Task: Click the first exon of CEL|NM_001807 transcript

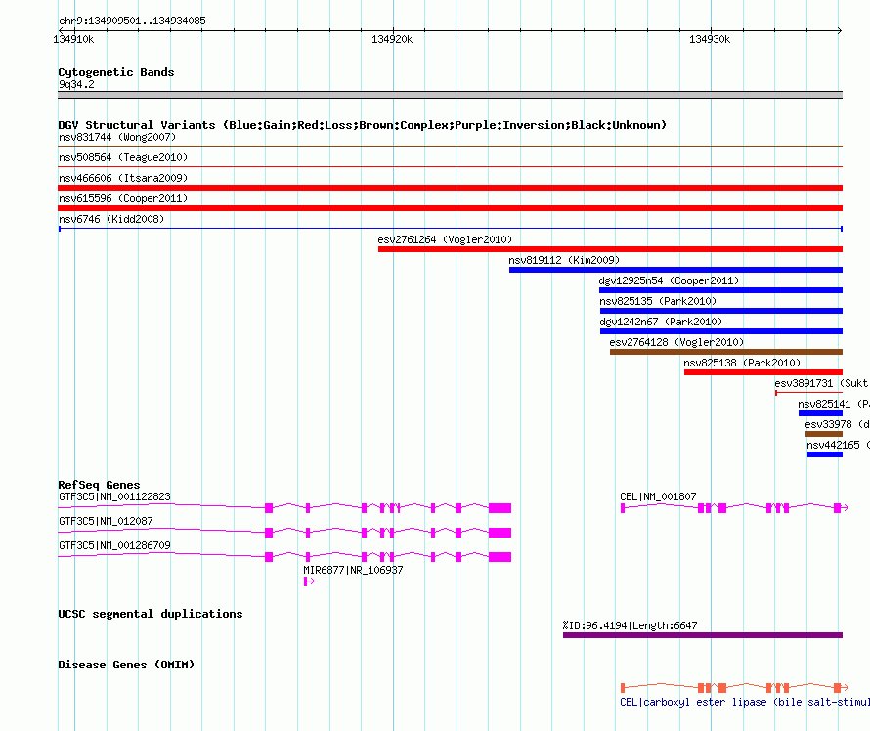Action: click(x=623, y=508)
